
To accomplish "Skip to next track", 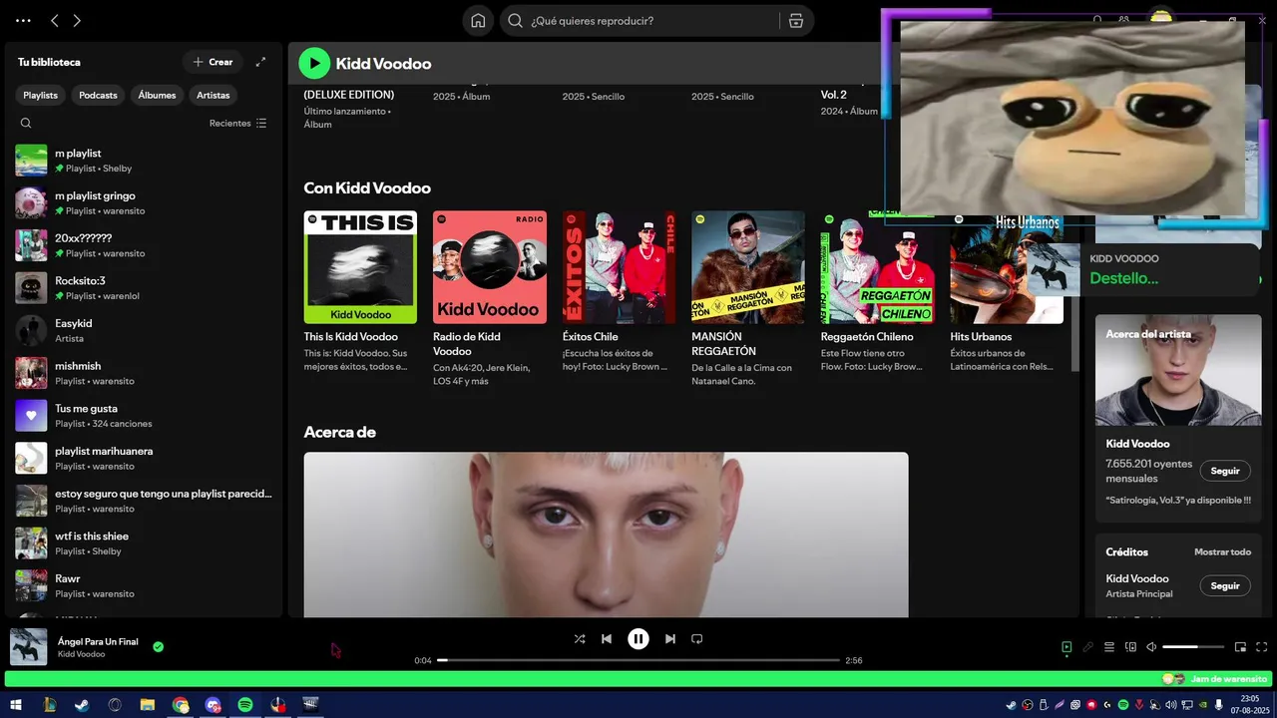I will pos(670,639).
